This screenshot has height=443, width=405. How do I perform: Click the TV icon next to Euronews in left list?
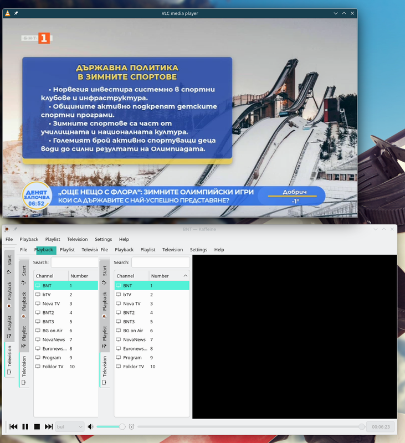coord(38,349)
